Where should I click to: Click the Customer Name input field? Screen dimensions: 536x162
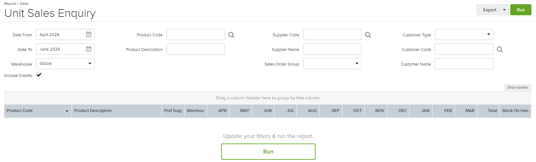point(464,64)
